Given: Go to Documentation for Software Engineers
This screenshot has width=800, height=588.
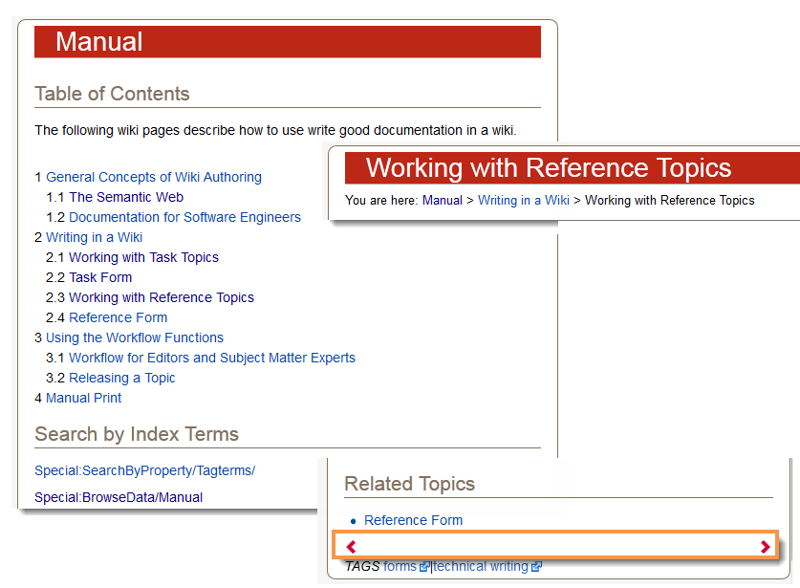Looking at the screenshot, I should tap(184, 217).
